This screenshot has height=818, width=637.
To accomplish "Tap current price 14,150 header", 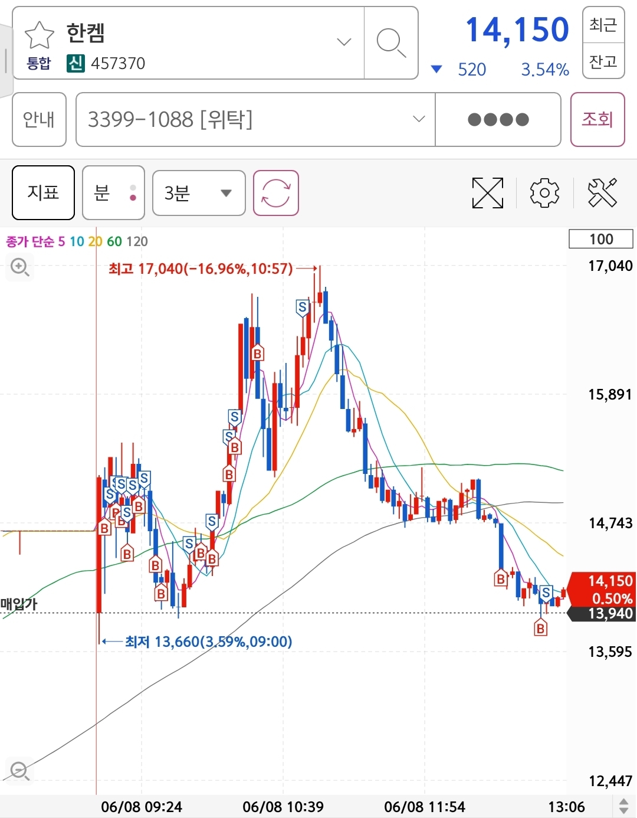I will [x=517, y=30].
